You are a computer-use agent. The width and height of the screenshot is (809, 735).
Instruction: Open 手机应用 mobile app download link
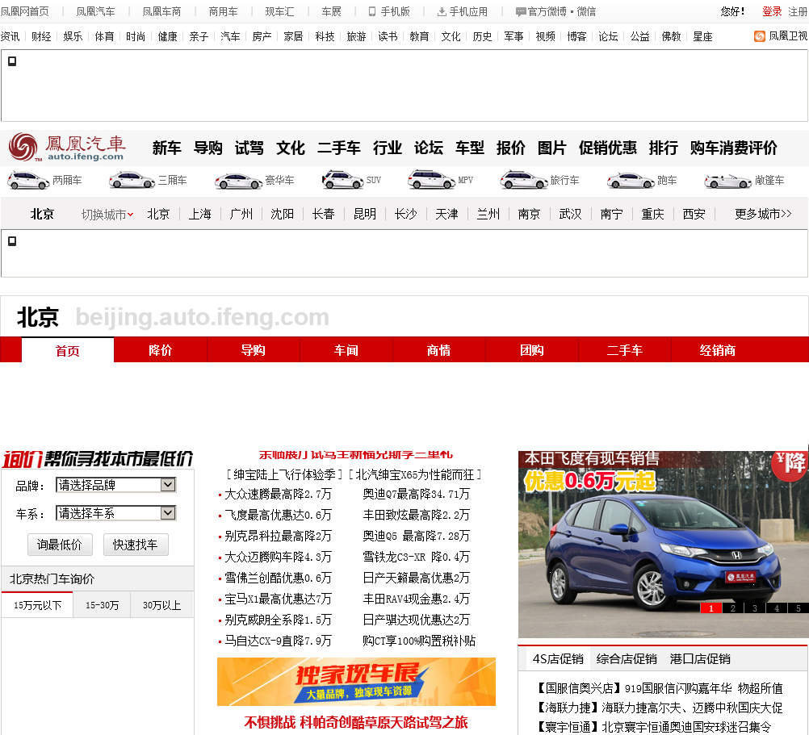463,11
